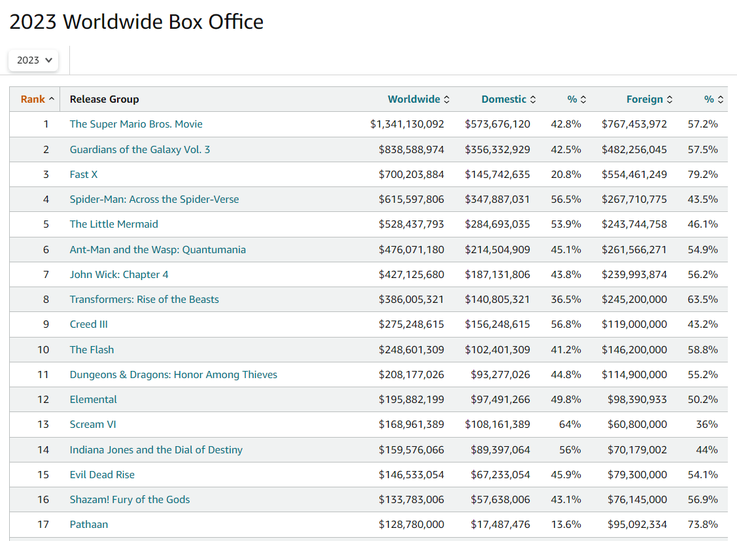The image size is (737, 541).
Task: View Indiana Jones and the Dial of Destiny
Action: pyautogui.click(x=156, y=450)
